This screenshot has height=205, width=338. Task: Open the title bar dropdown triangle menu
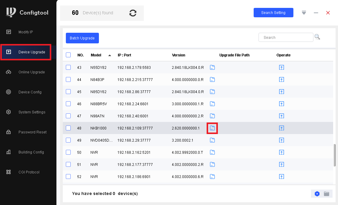[x=304, y=13]
